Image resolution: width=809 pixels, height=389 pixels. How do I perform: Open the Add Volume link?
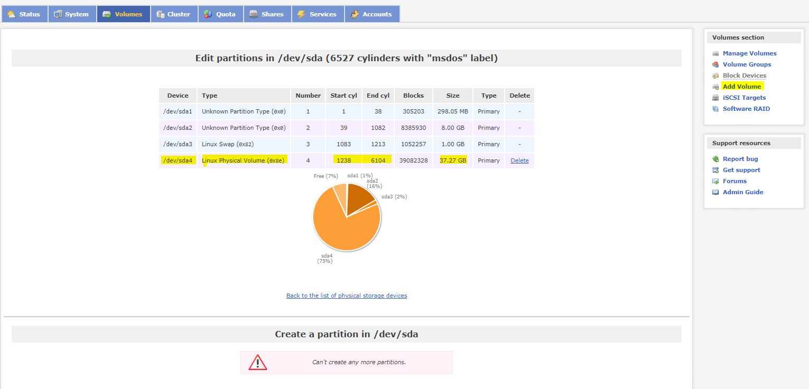pos(742,87)
